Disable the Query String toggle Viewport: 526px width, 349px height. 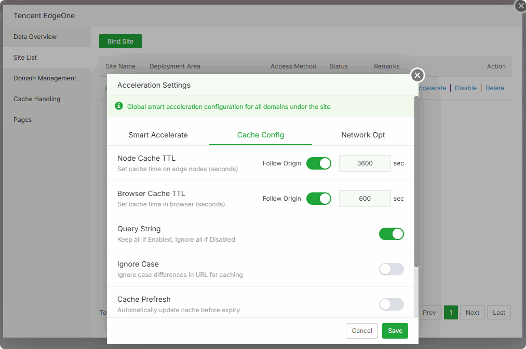(x=391, y=234)
